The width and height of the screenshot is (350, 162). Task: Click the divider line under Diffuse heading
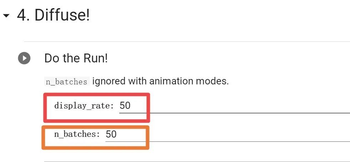coord(187,41)
